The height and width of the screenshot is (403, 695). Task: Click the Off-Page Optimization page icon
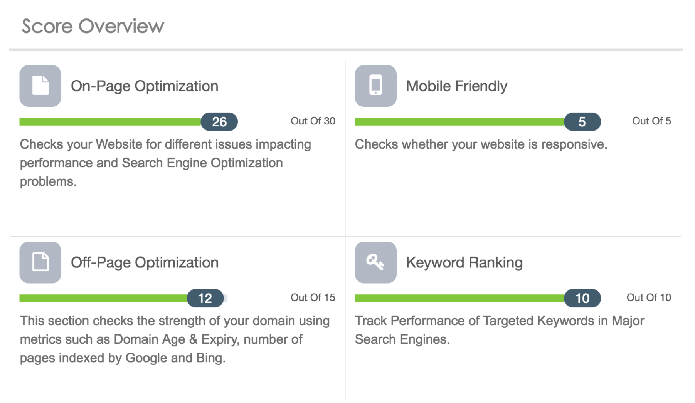(40, 262)
